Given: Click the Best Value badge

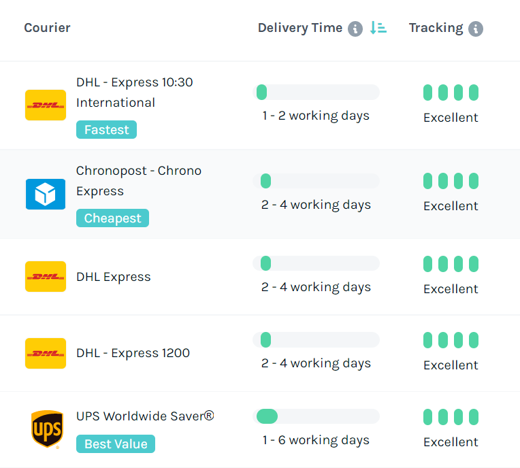Looking at the screenshot, I should pyautogui.click(x=116, y=444).
